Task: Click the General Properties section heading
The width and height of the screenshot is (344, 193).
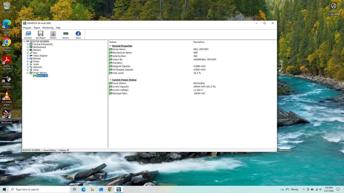Action: pyautogui.click(x=122, y=46)
